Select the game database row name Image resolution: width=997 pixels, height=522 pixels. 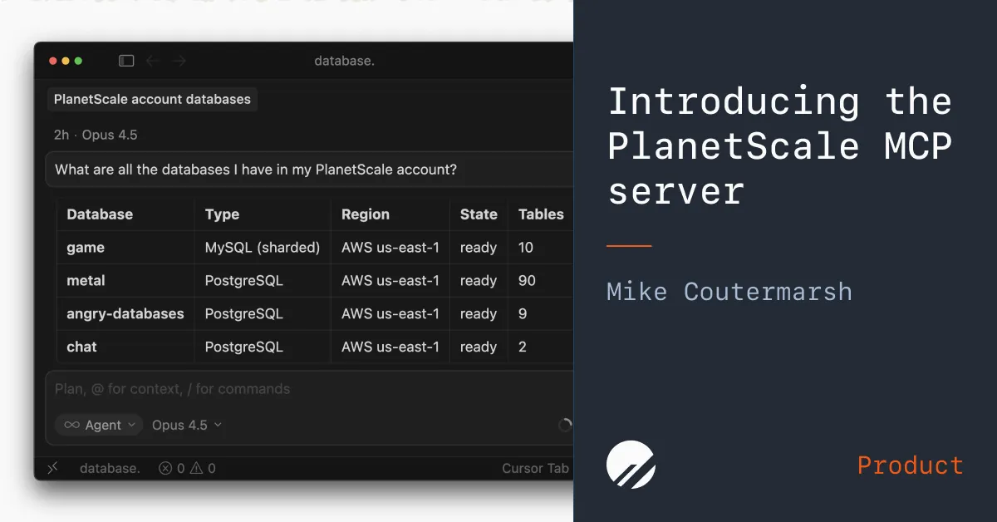pos(86,248)
